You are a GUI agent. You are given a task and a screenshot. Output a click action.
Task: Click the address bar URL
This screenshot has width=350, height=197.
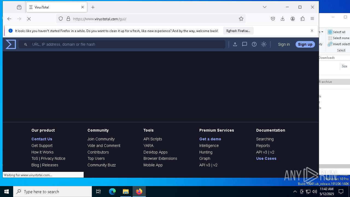(100, 19)
